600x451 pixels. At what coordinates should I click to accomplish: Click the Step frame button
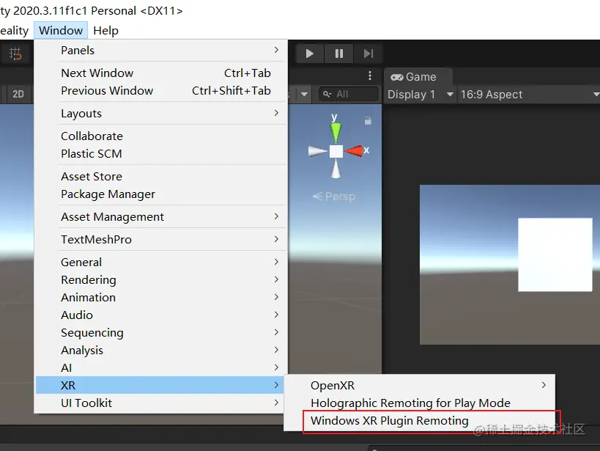(x=368, y=54)
